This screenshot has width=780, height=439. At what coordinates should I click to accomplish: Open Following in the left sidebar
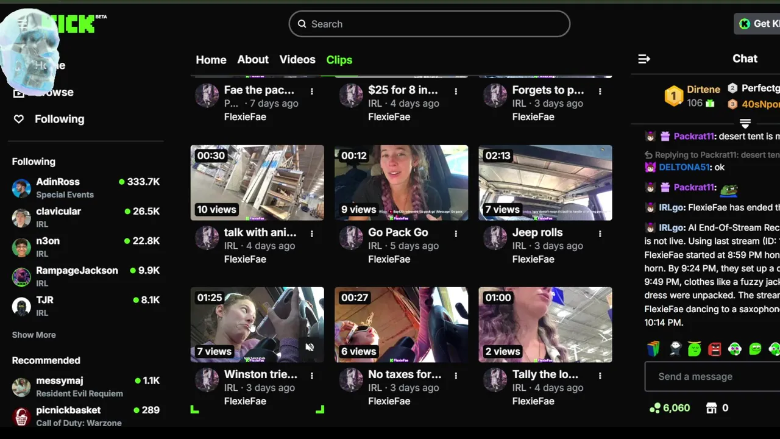click(x=59, y=119)
